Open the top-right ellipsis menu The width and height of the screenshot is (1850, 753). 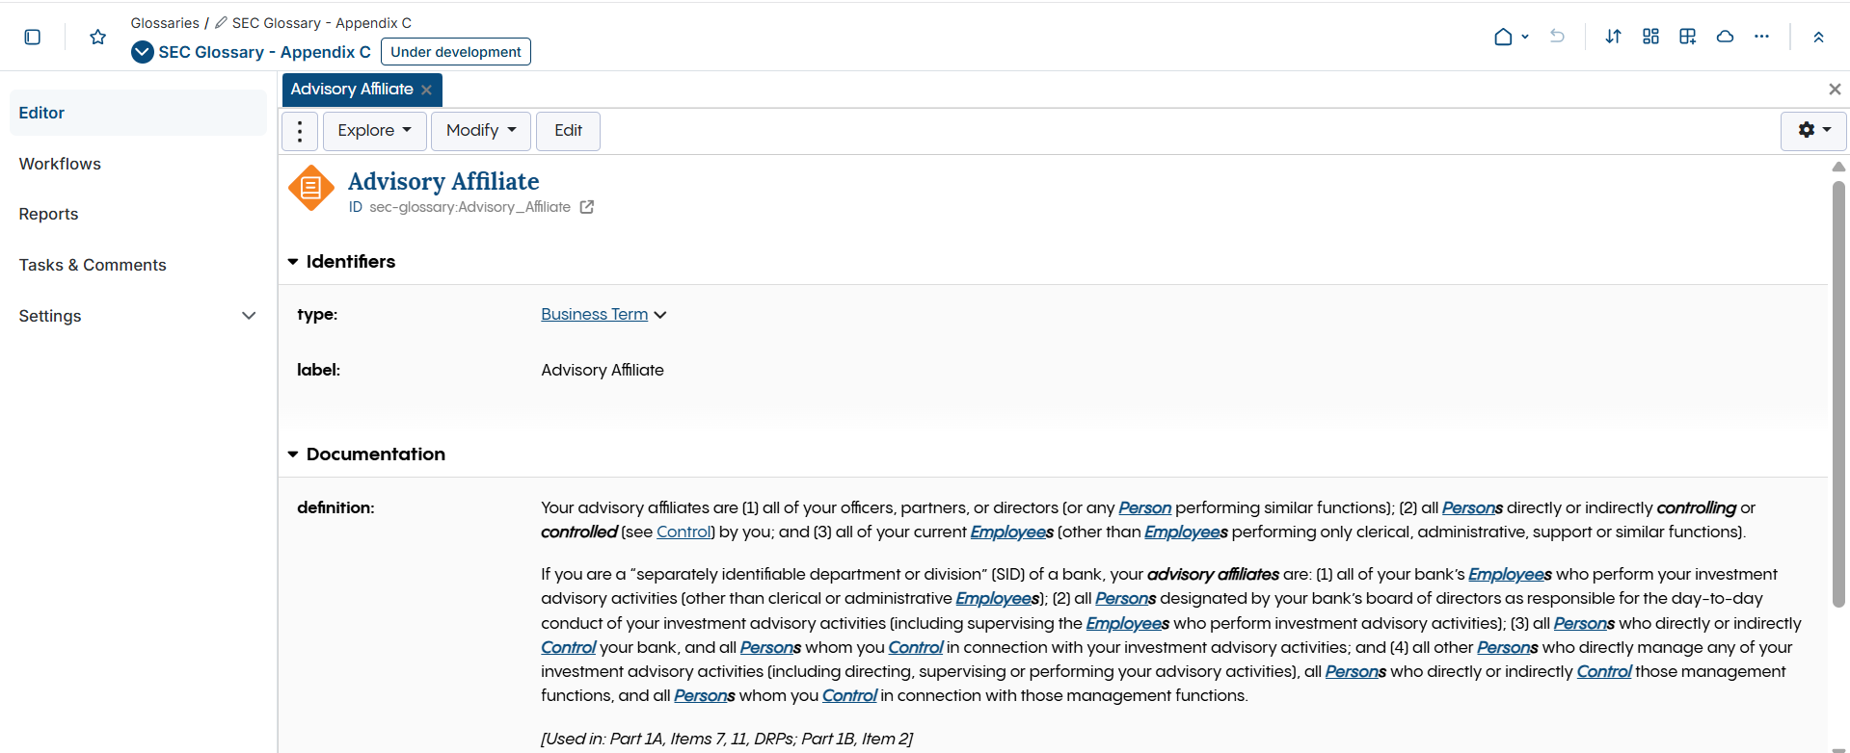pos(1761,37)
